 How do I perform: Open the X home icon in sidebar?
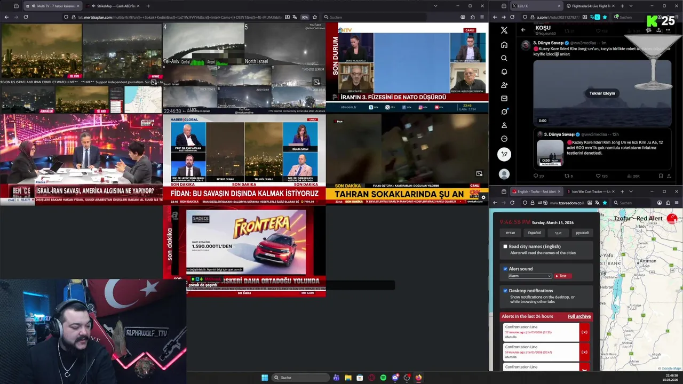pyautogui.click(x=504, y=45)
